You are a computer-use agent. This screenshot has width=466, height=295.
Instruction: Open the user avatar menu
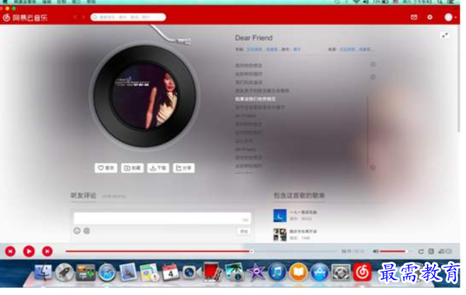[449, 17]
